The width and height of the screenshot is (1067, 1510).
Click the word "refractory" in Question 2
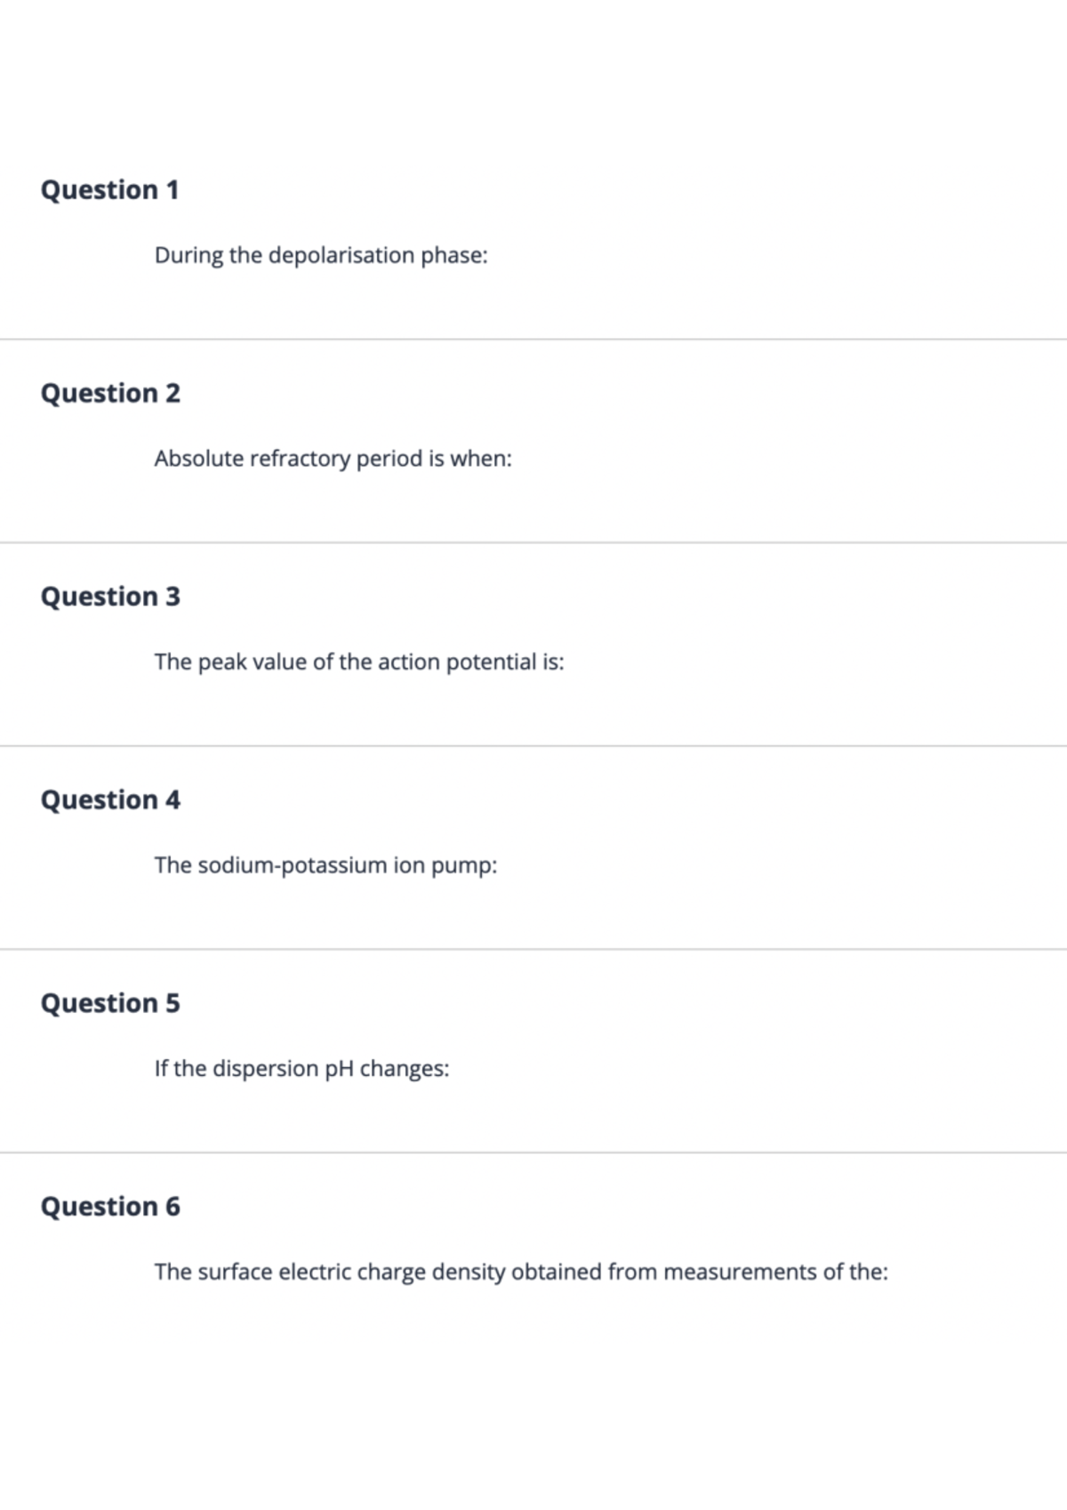300,459
